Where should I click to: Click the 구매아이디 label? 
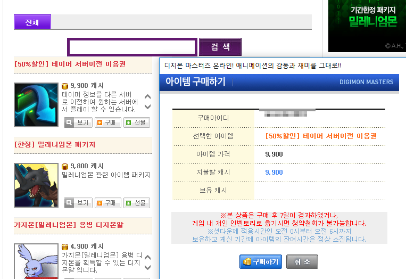[x=213, y=118]
